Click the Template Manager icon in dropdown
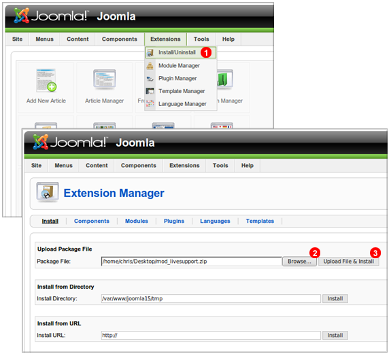This screenshot has height=356, width=391. (150, 91)
